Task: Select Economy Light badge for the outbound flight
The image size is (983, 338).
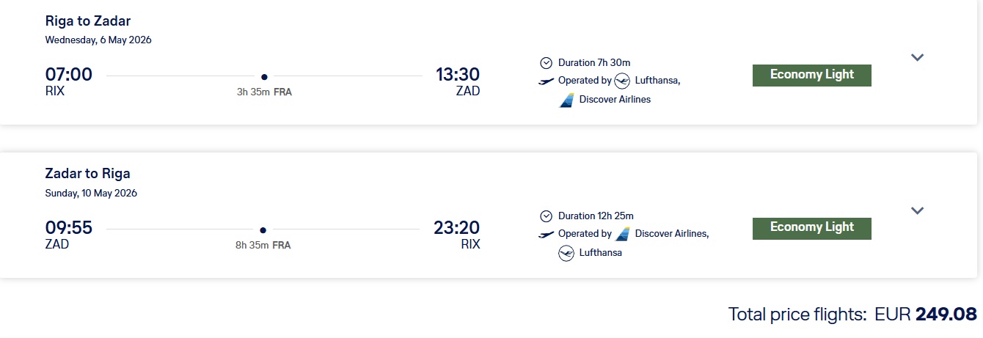Action: tap(811, 75)
